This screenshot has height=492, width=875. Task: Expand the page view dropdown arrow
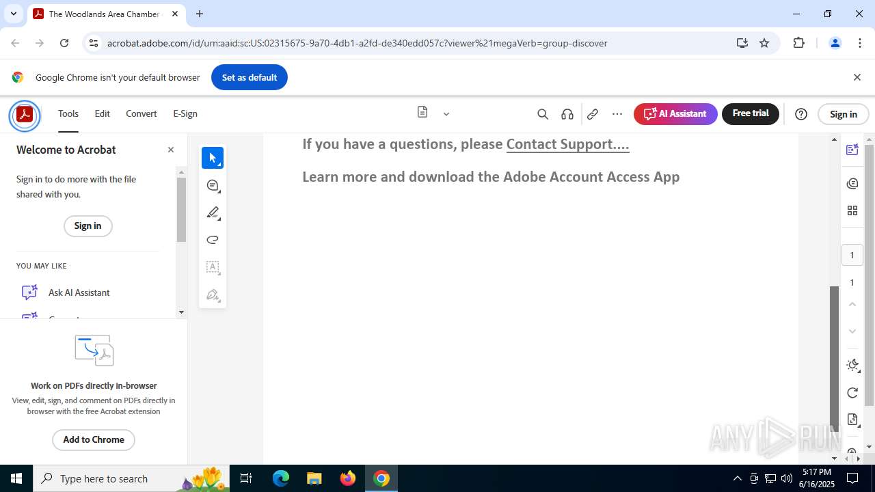446,114
